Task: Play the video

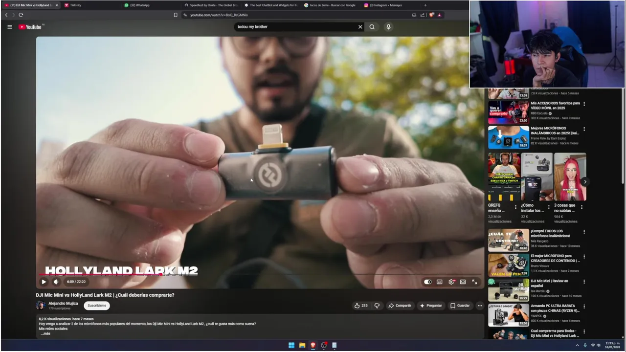Action: (44, 282)
